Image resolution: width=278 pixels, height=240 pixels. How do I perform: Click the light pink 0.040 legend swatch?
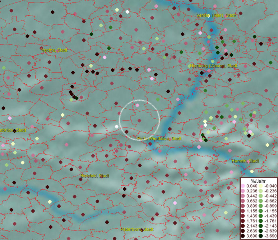(x=243, y=186)
